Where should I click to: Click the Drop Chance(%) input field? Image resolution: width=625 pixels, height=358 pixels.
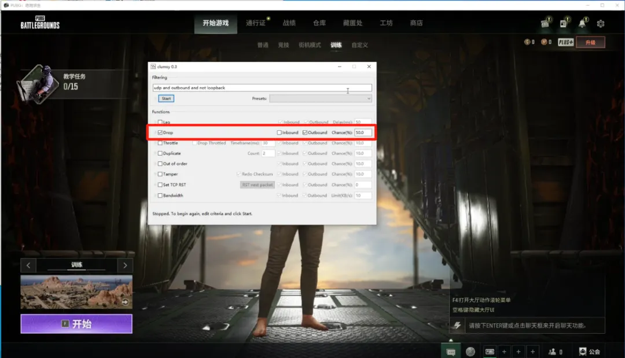point(363,132)
